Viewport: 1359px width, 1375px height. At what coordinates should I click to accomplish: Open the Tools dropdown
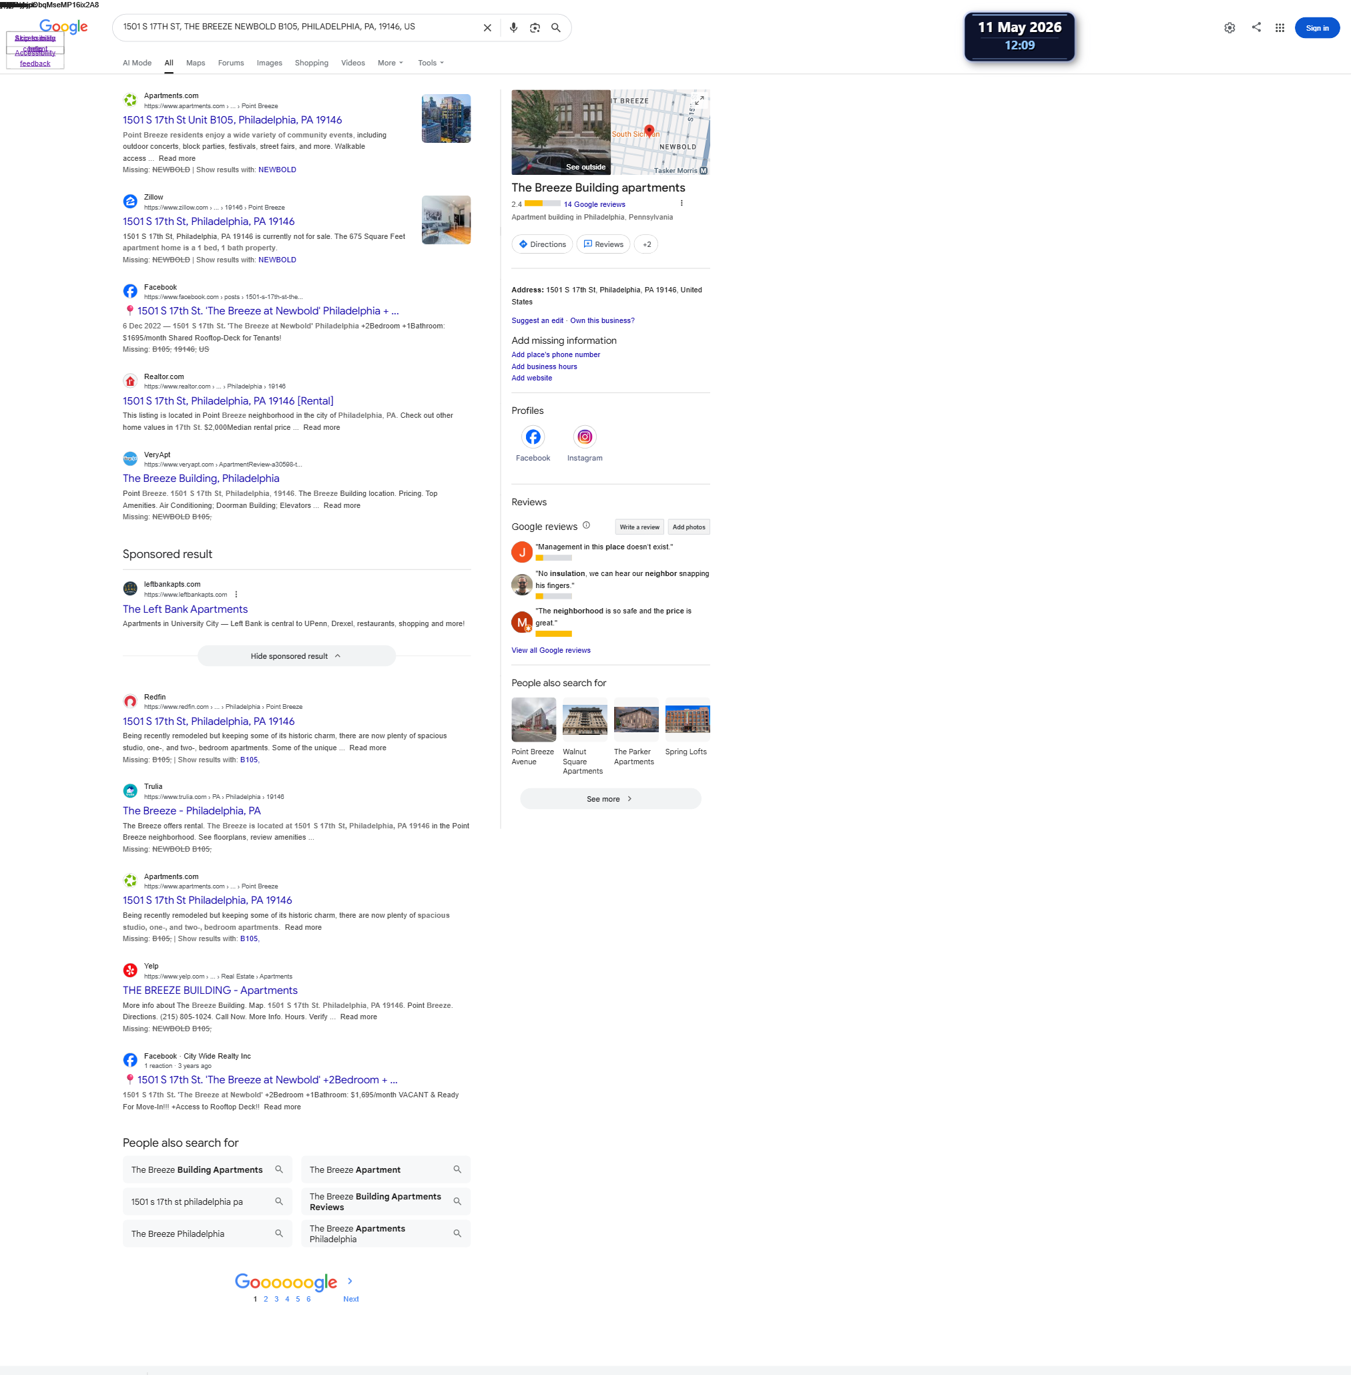[x=431, y=63]
